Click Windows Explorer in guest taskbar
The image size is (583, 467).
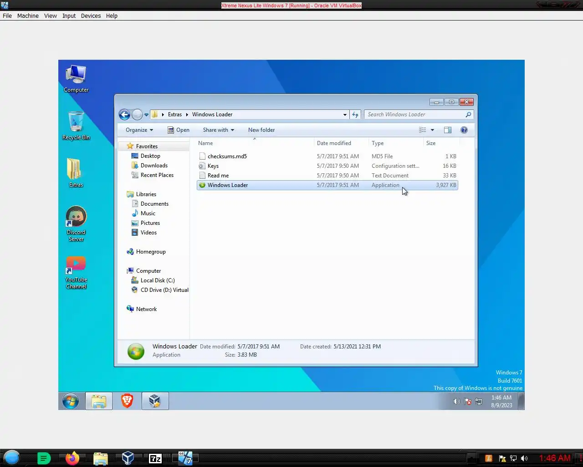click(99, 401)
